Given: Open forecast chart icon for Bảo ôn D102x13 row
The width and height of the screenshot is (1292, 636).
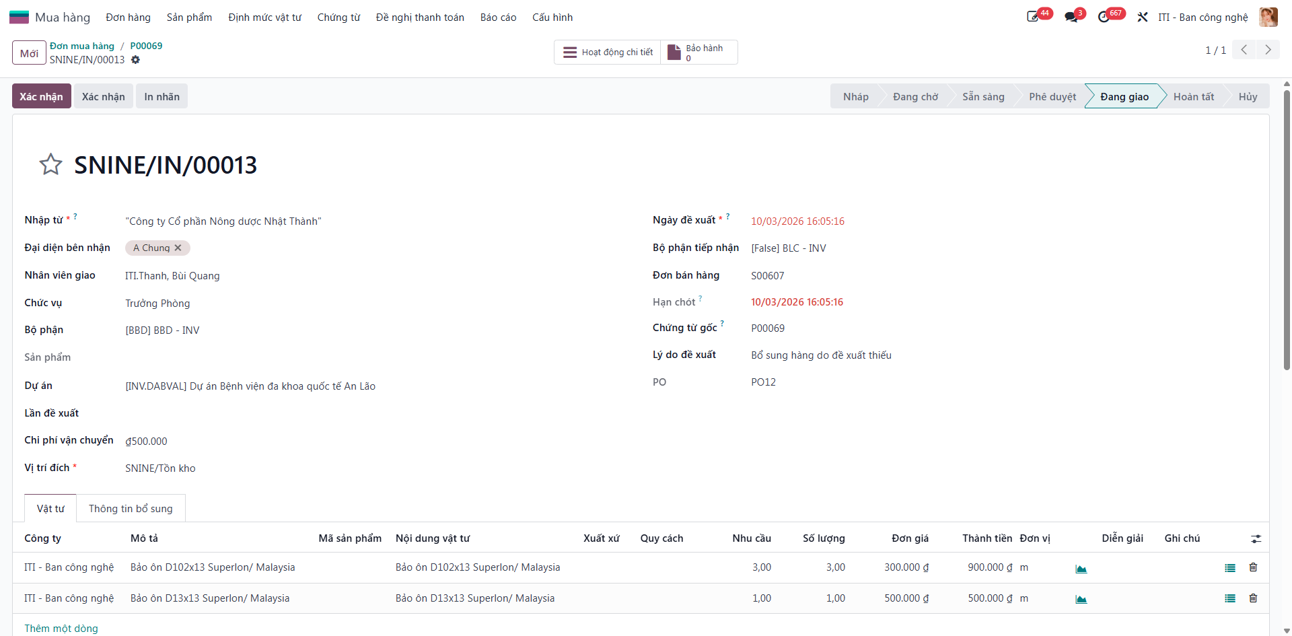Looking at the screenshot, I should pos(1081,568).
